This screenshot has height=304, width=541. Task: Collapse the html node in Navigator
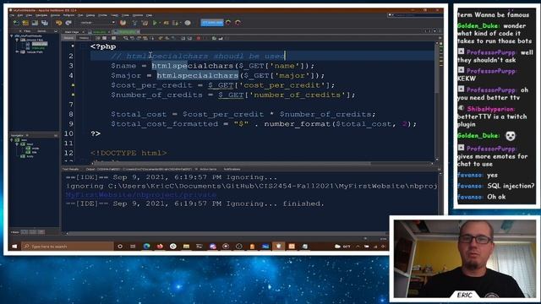pos(12,140)
